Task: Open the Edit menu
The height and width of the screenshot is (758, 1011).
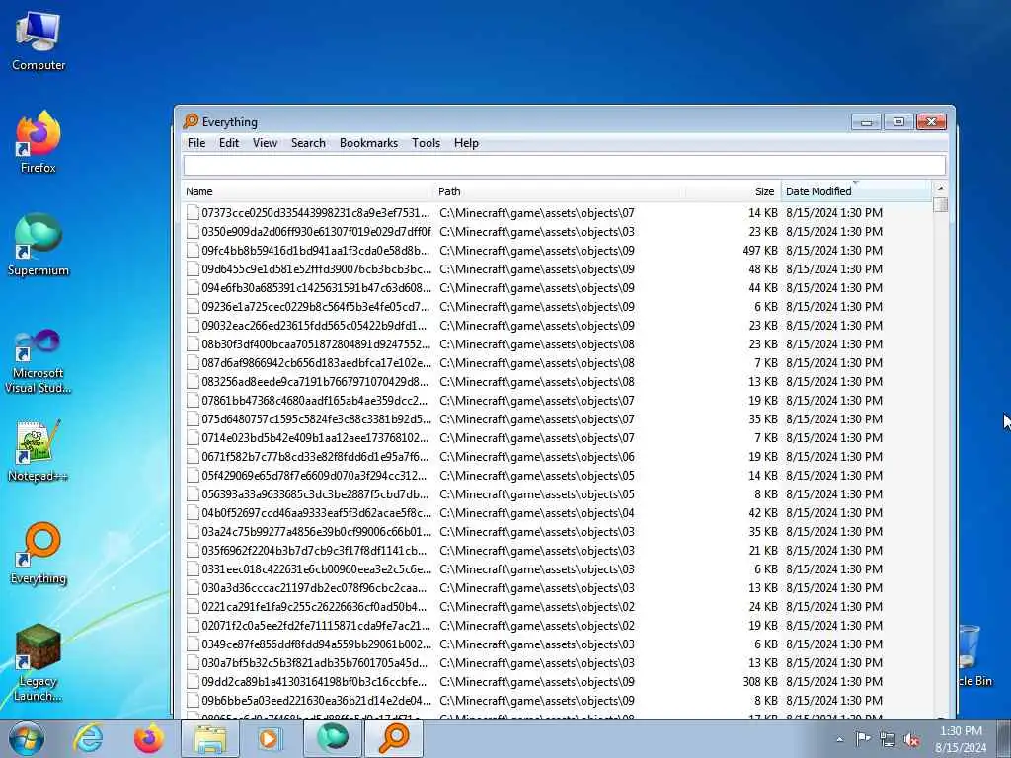Action: coord(229,143)
